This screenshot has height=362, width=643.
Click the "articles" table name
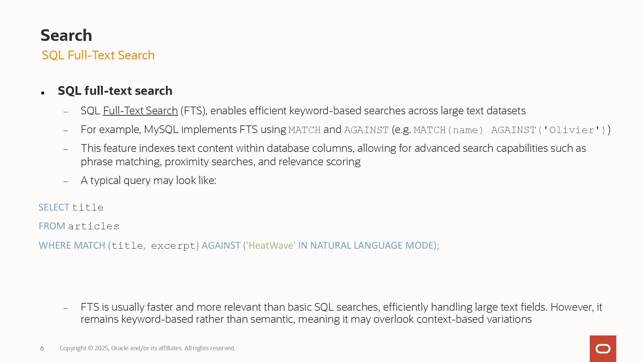(94, 227)
